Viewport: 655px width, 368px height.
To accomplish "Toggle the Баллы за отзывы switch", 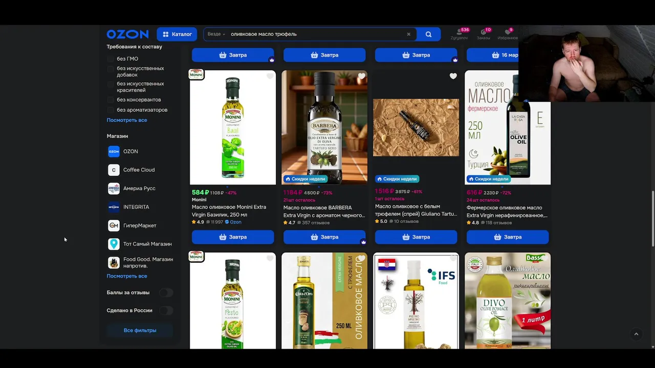I will tap(166, 293).
